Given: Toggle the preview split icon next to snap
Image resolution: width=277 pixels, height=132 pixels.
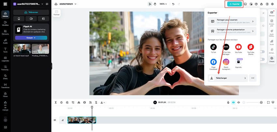Looking at the screenshot, I should [x=239, y=102].
